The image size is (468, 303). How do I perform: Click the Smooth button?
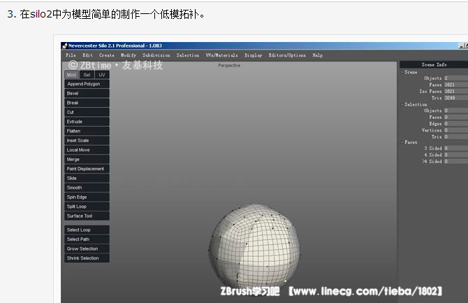[87, 188]
